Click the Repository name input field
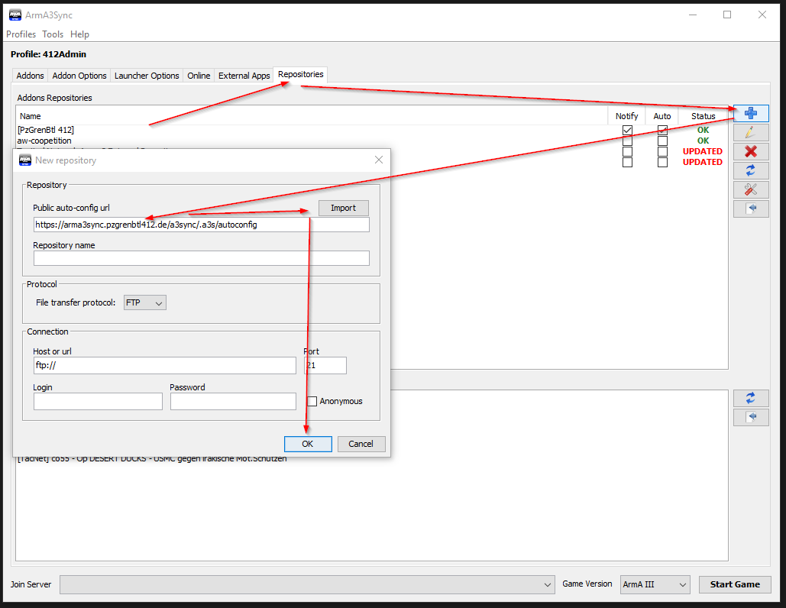The height and width of the screenshot is (608, 786). tap(201, 258)
